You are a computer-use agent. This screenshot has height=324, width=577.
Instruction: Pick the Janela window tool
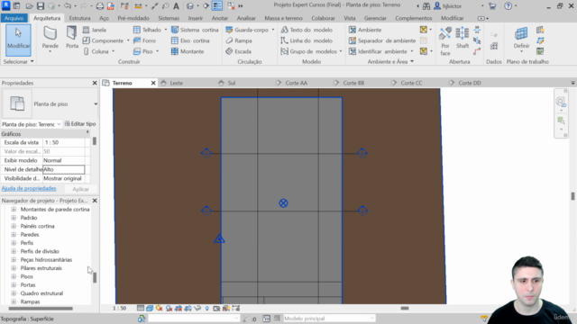click(95, 30)
